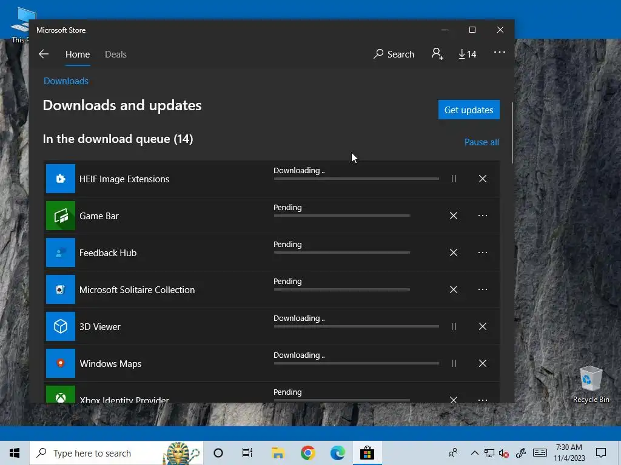This screenshot has width=621, height=465.
Task: Launch Microsoft Edge from the taskbar
Action: tap(337, 453)
